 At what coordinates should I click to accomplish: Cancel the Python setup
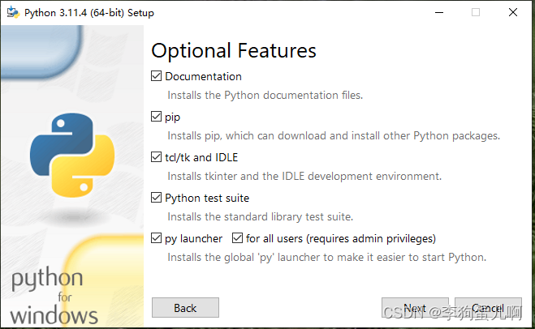coord(488,308)
